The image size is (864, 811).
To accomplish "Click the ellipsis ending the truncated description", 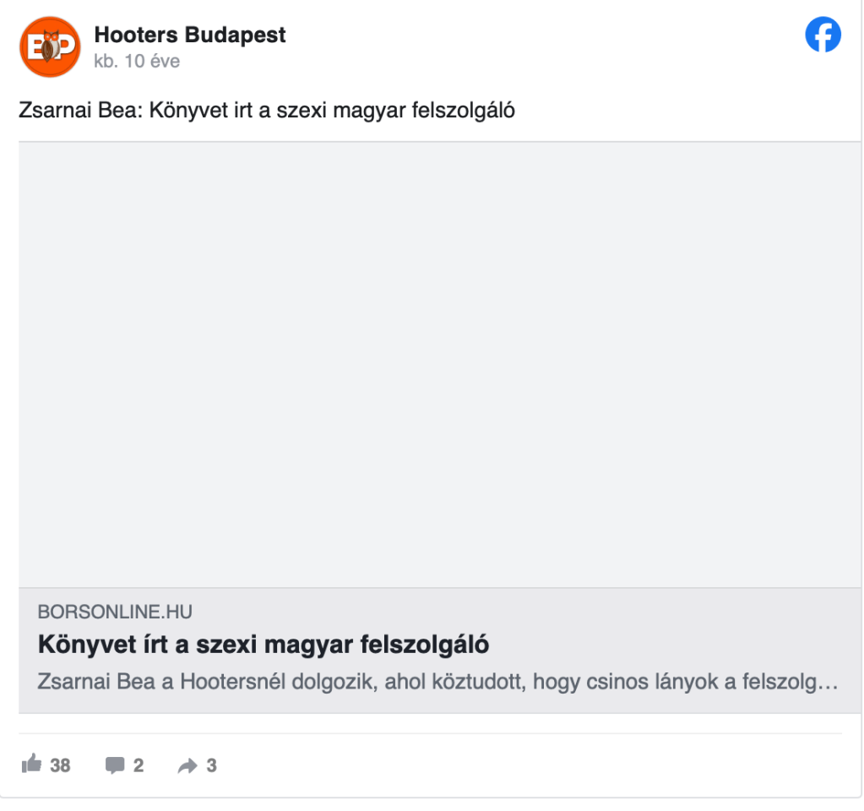I will [829, 682].
